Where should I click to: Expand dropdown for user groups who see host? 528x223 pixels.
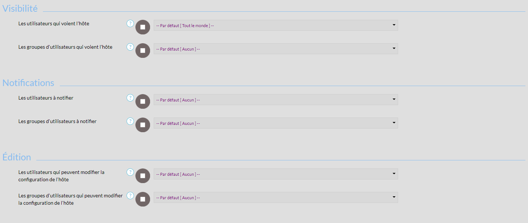(276, 49)
